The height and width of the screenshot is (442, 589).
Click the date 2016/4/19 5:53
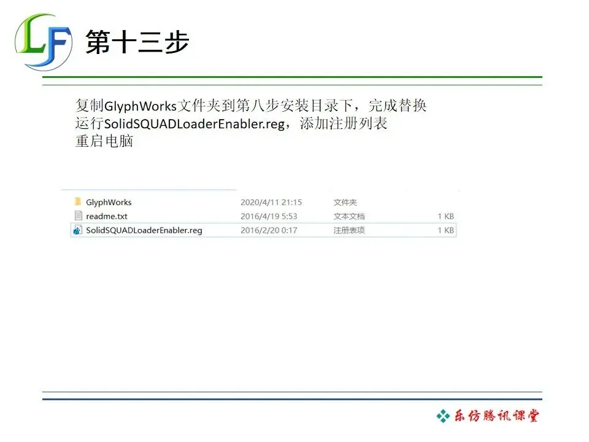[x=269, y=216]
